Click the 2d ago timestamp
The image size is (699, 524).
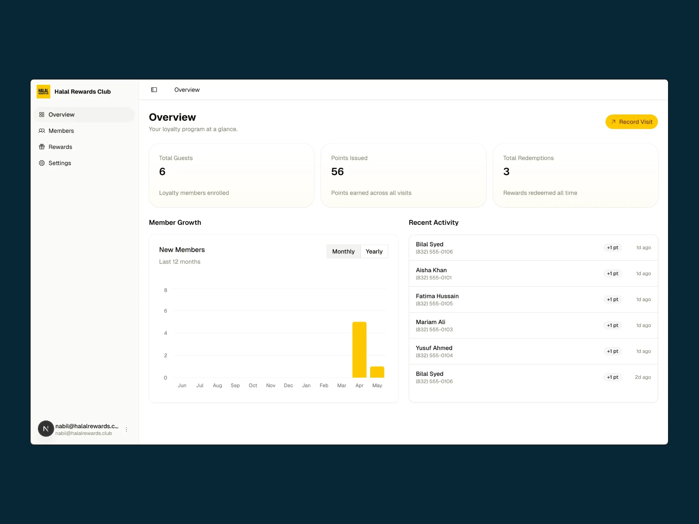click(643, 377)
